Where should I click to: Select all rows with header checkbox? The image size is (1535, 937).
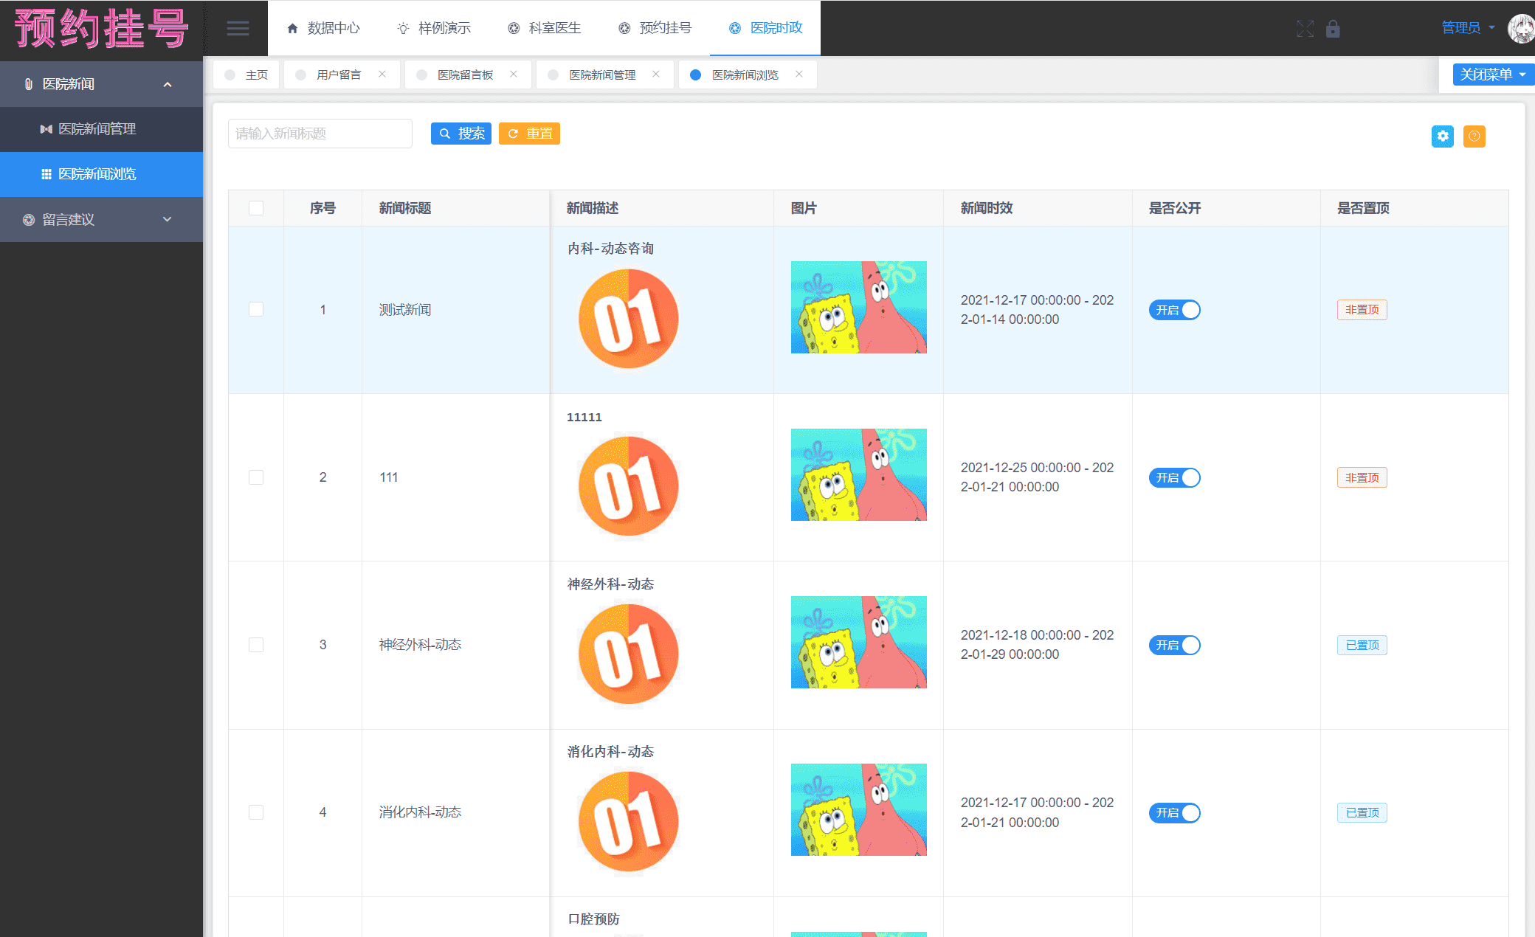tap(256, 208)
